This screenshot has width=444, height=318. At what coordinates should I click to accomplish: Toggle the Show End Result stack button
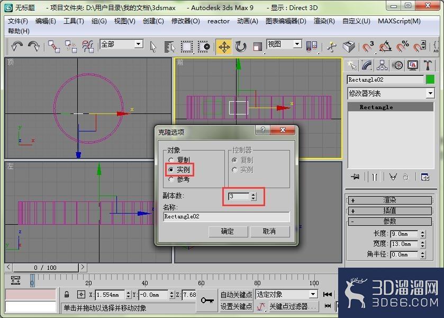(x=375, y=177)
